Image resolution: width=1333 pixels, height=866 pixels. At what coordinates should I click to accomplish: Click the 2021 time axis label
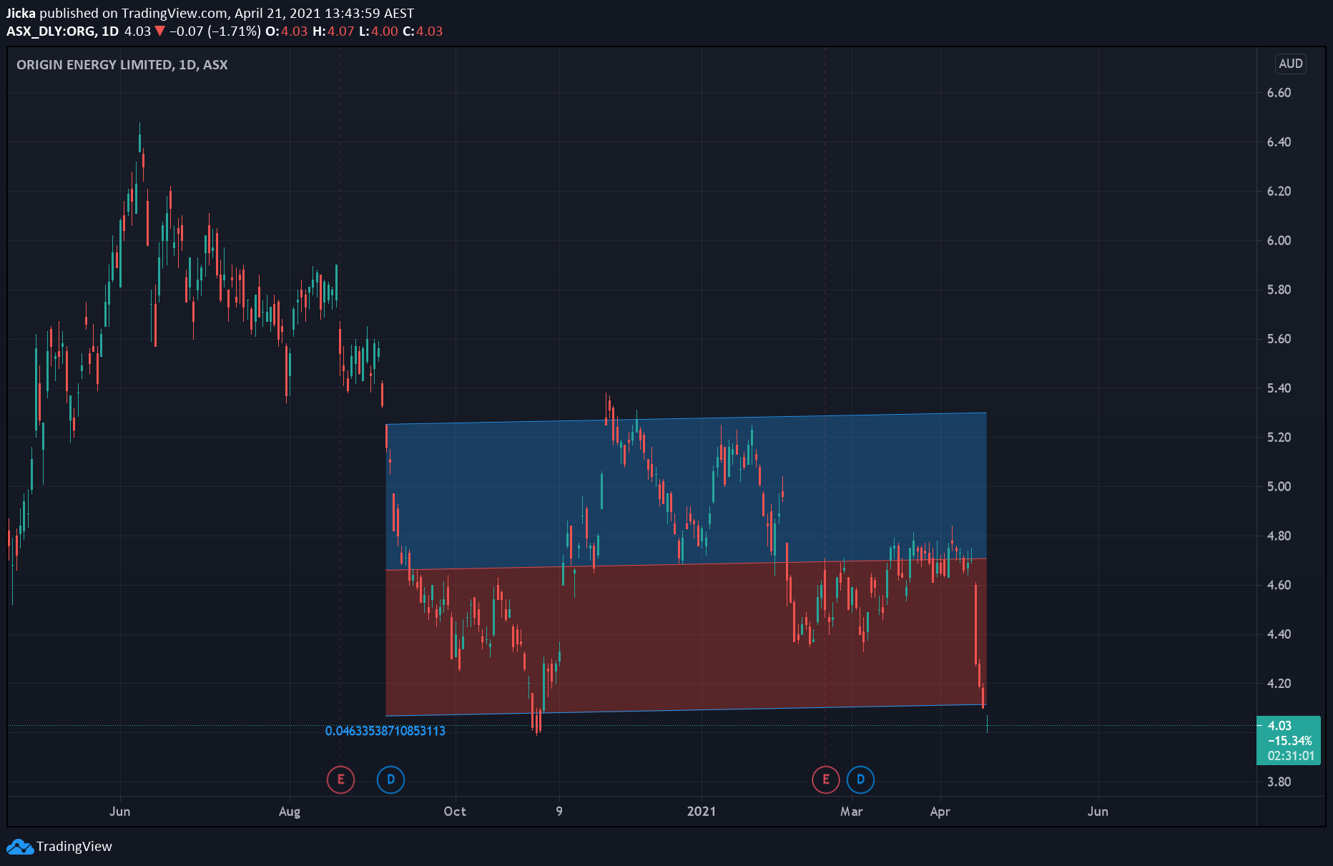(x=701, y=812)
